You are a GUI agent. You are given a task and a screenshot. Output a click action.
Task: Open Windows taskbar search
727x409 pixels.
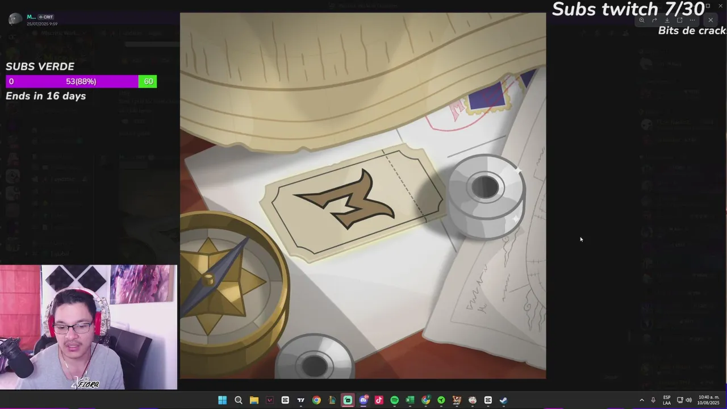tap(239, 400)
